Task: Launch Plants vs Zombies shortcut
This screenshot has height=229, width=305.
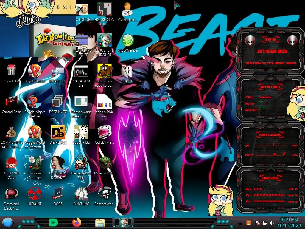Action: pyautogui.click(x=35, y=163)
